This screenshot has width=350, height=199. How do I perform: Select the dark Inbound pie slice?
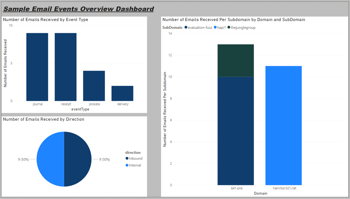coord(78,159)
